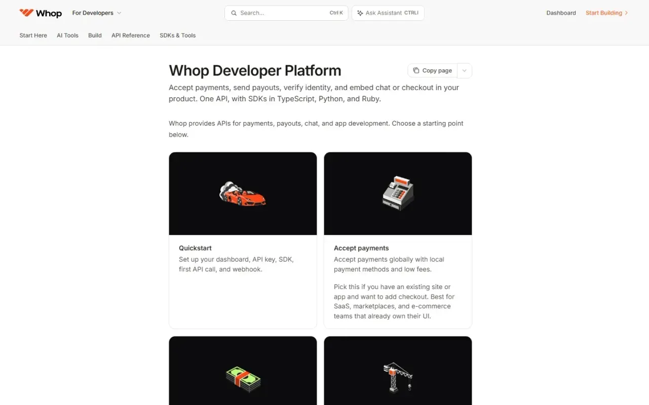The height and width of the screenshot is (405, 649).
Task: Click text "Accept payments globally with local"
Action: [389, 259]
